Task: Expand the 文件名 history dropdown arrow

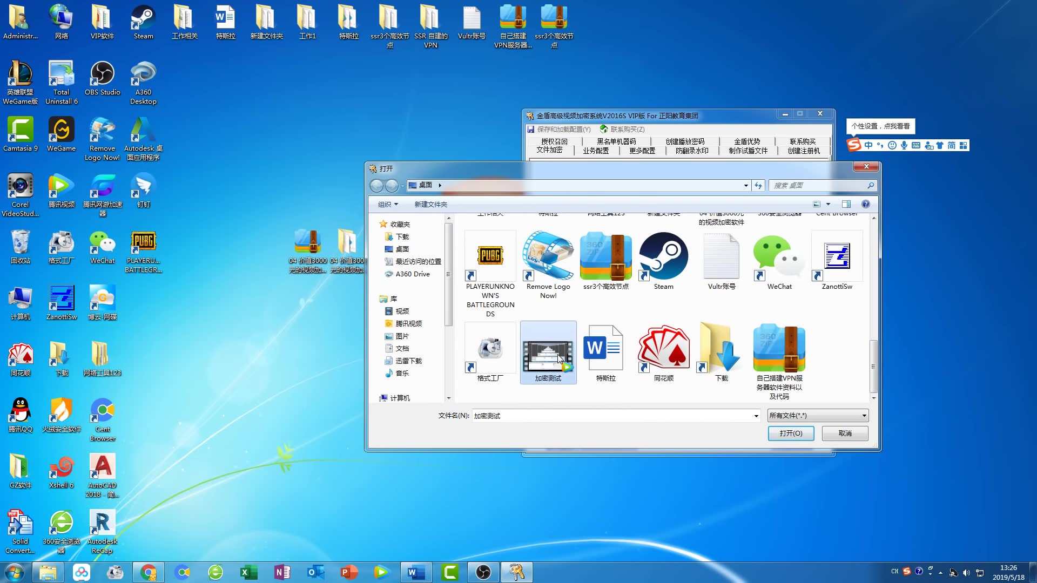Action: tap(756, 416)
